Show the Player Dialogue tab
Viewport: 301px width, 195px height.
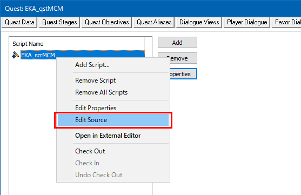pyautogui.click(x=247, y=22)
